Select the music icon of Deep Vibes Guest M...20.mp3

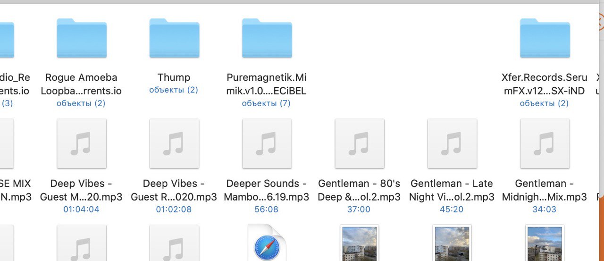coord(82,143)
